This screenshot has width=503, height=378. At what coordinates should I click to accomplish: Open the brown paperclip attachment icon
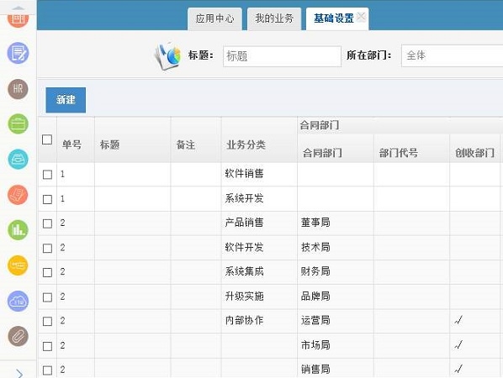(18, 336)
